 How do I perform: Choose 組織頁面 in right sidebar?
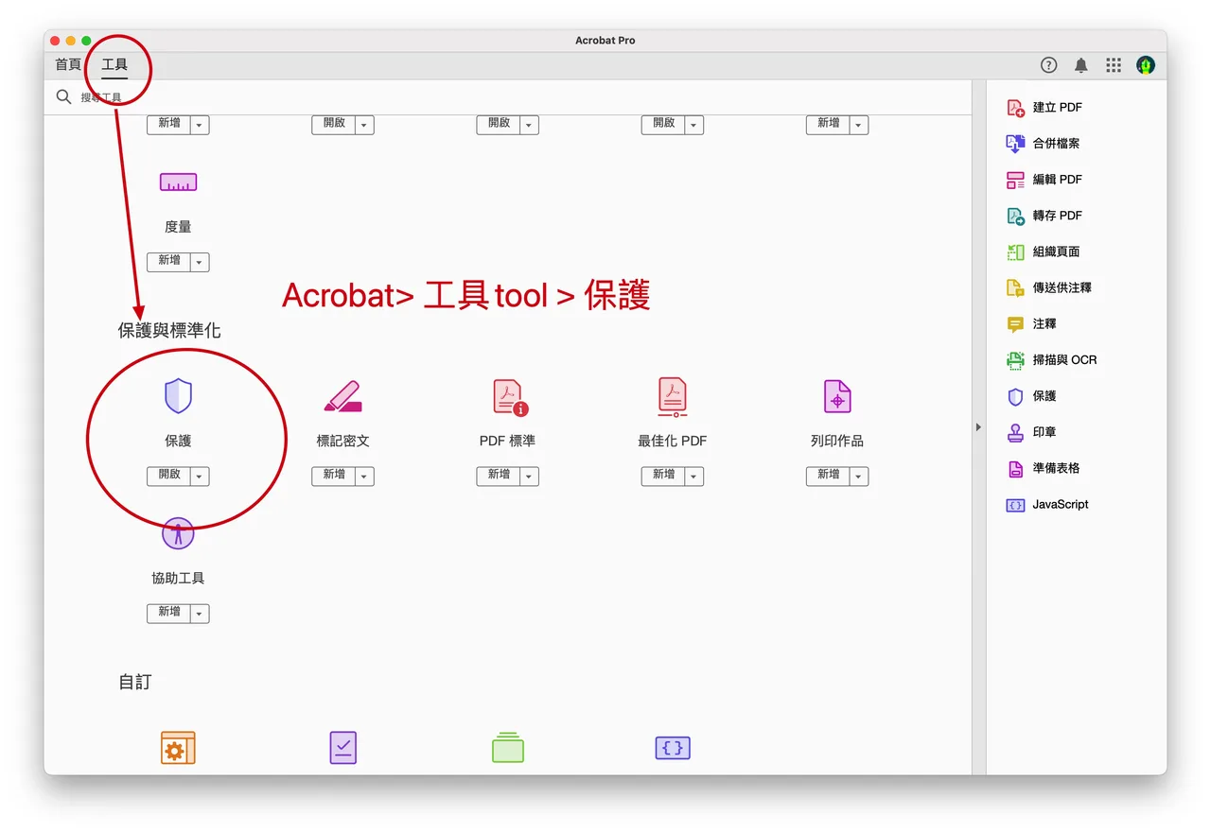pos(1043,252)
